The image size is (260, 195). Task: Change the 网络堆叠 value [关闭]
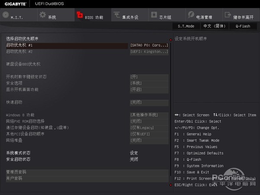click(149, 140)
